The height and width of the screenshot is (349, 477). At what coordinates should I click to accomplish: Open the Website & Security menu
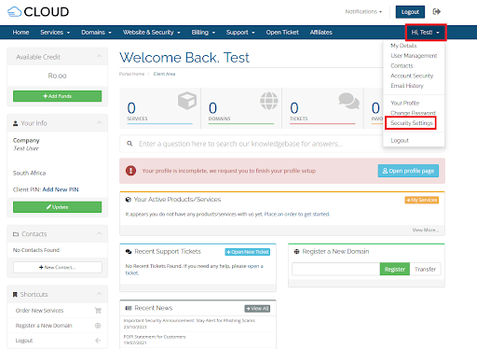151,33
